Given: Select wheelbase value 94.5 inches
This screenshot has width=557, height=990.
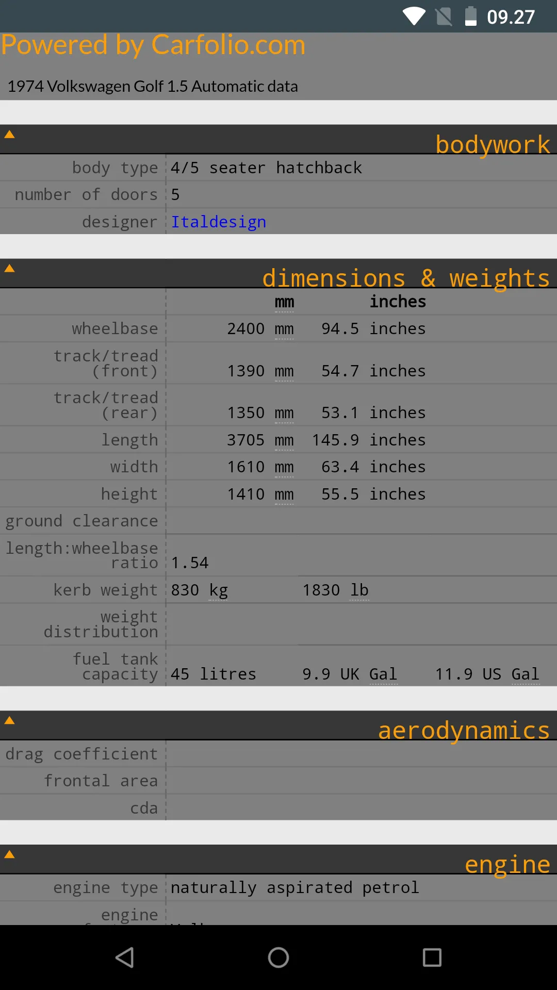Looking at the screenshot, I should coord(374,329).
